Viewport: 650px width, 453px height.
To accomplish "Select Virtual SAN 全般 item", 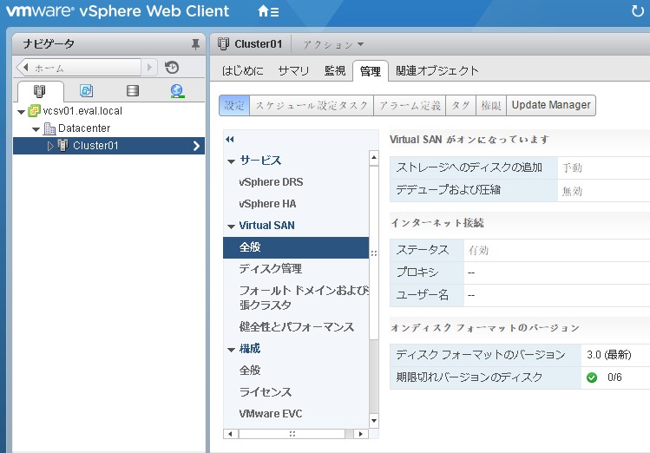I will click(296, 247).
